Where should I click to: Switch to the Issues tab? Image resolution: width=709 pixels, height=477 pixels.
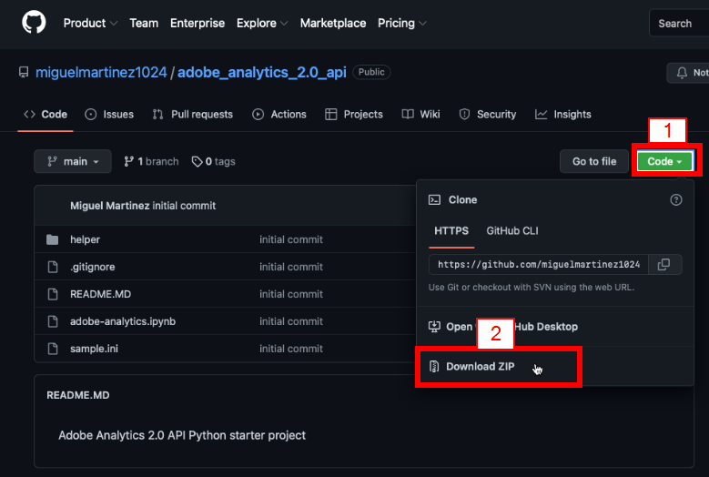[109, 115]
